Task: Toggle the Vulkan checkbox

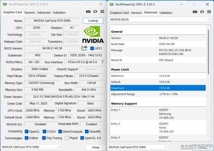Action: [x=27, y=138]
